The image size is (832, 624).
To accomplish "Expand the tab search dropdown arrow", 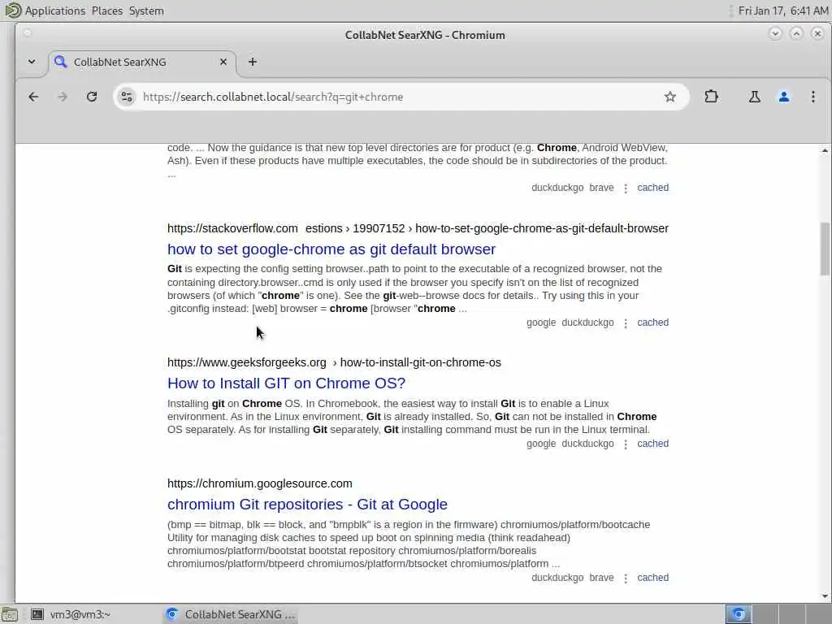I will (32, 62).
